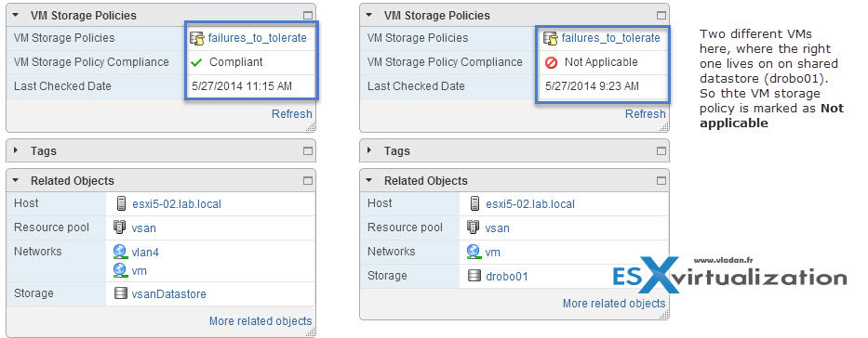
Task: Grab the right Related Objects panel resize grip
Action: tap(664, 314)
